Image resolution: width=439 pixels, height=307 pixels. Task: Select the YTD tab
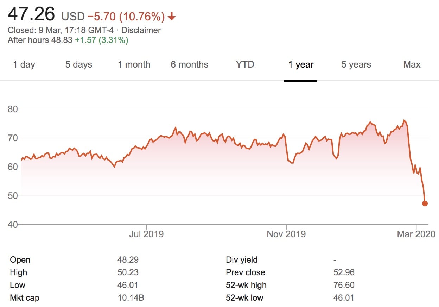coord(245,65)
